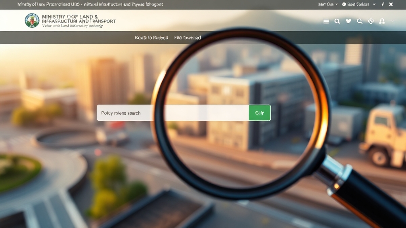Click the subtitle text below ministry name

click(72, 26)
